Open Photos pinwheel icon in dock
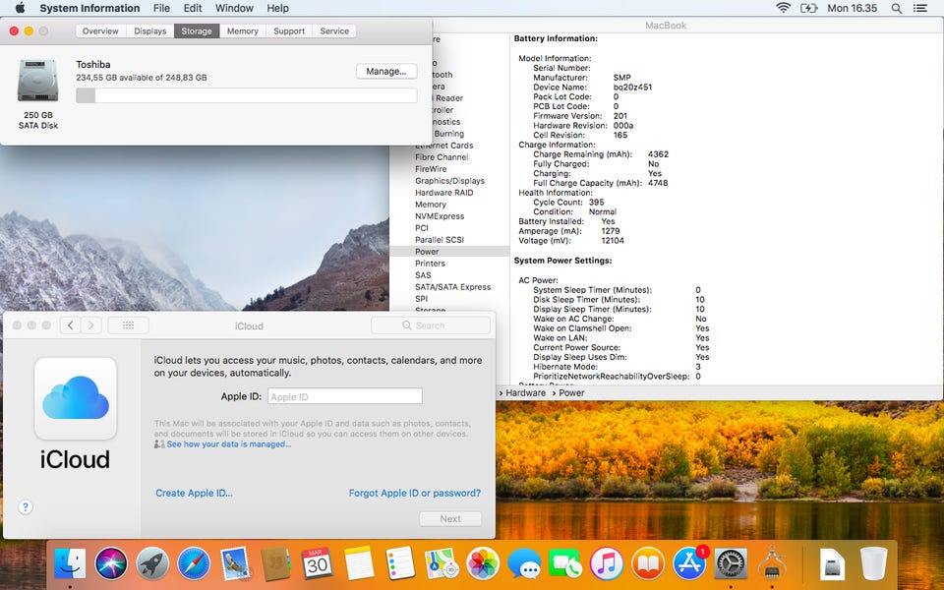Screen dimensions: 944x590 [x=483, y=564]
